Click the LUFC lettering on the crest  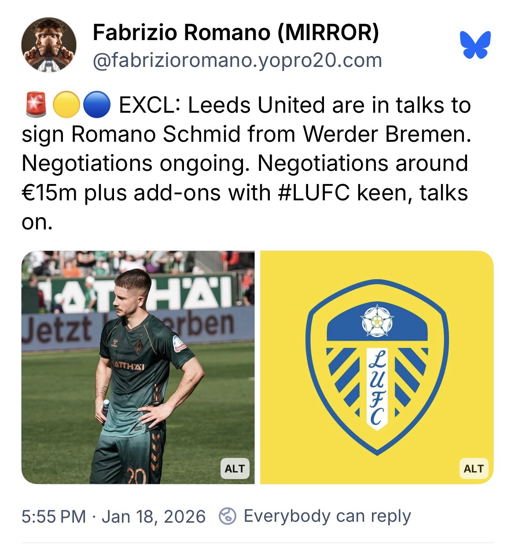[377, 388]
